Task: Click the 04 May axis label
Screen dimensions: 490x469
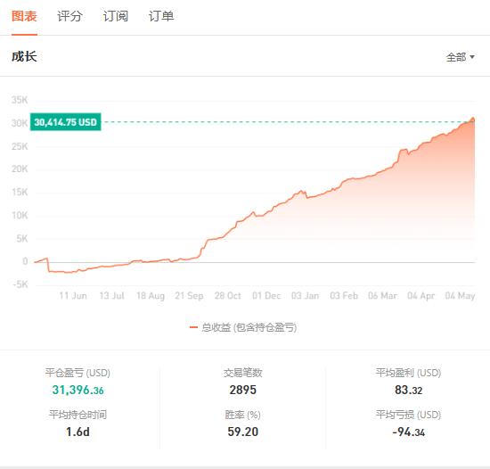Action: [x=460, y=295]
